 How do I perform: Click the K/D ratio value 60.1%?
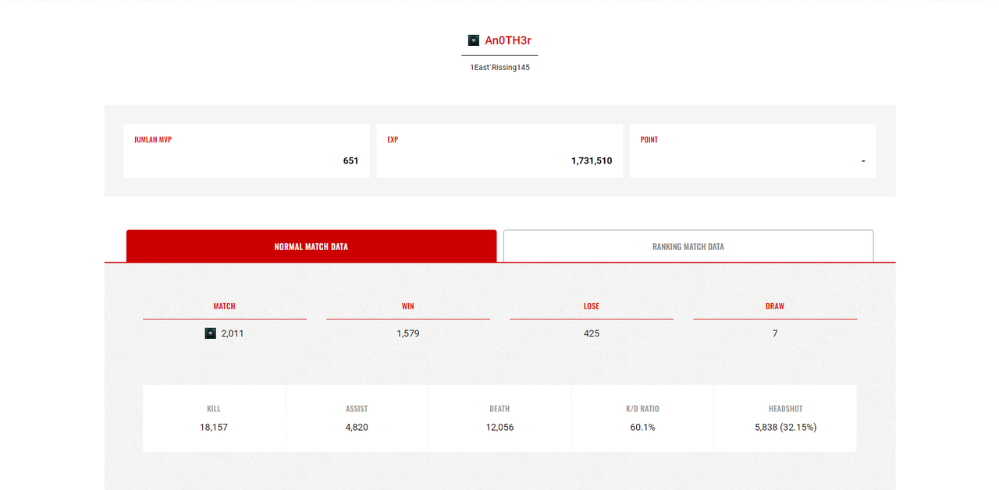pyautogui.click(x=643, y=428)
